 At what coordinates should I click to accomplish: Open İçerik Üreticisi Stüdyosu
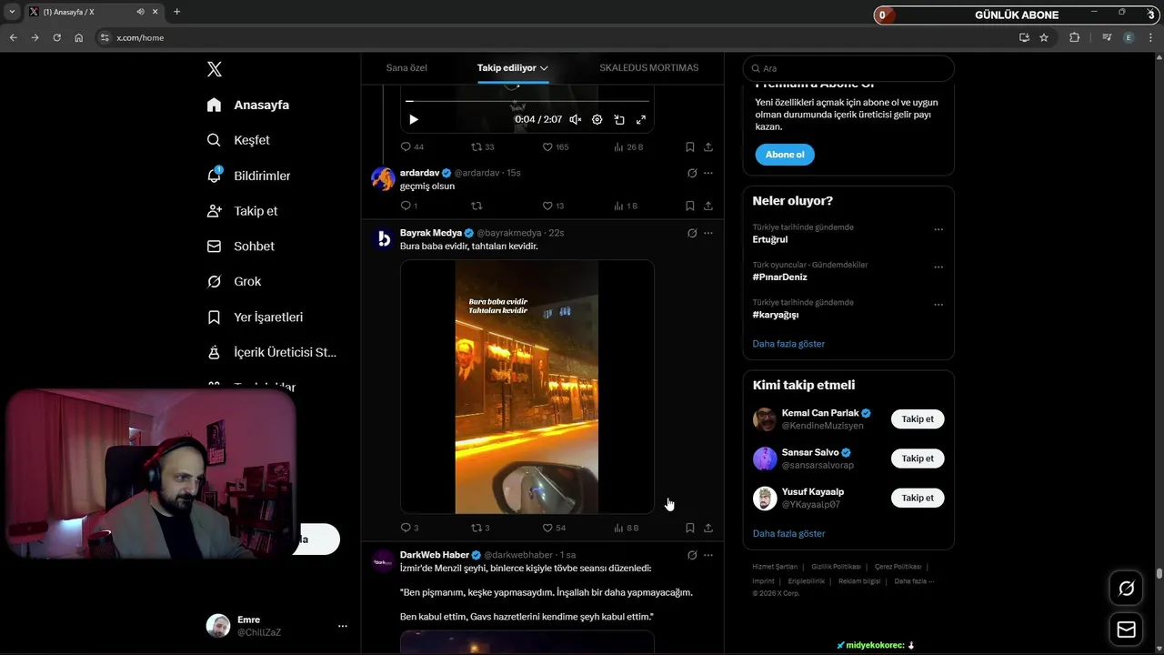[x=272, y=352]
